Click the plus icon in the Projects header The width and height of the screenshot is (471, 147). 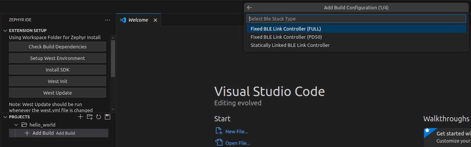point(80,117)
